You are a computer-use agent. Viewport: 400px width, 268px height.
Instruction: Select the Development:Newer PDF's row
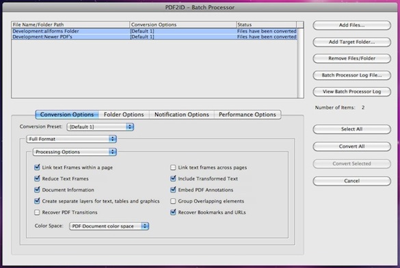point(155,37)
